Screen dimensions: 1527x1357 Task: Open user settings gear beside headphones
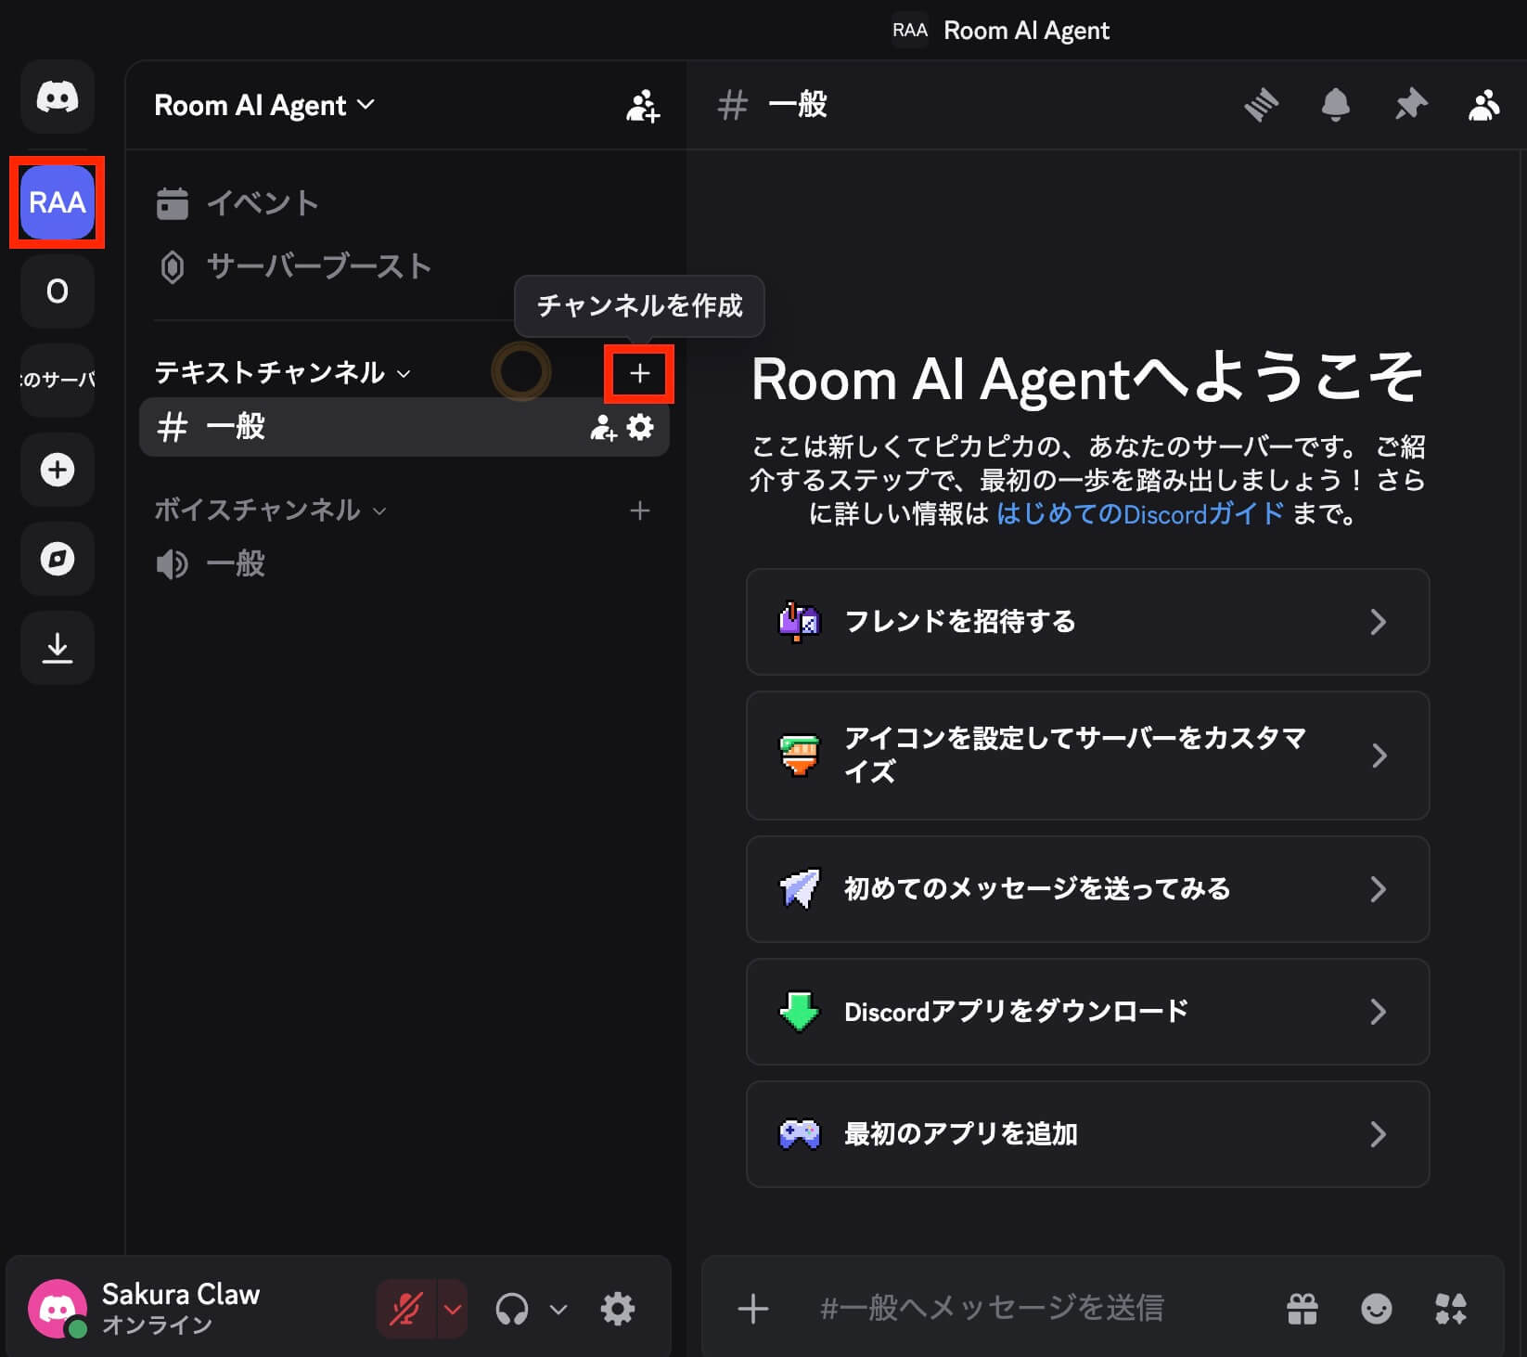(x=617, y=1309)
